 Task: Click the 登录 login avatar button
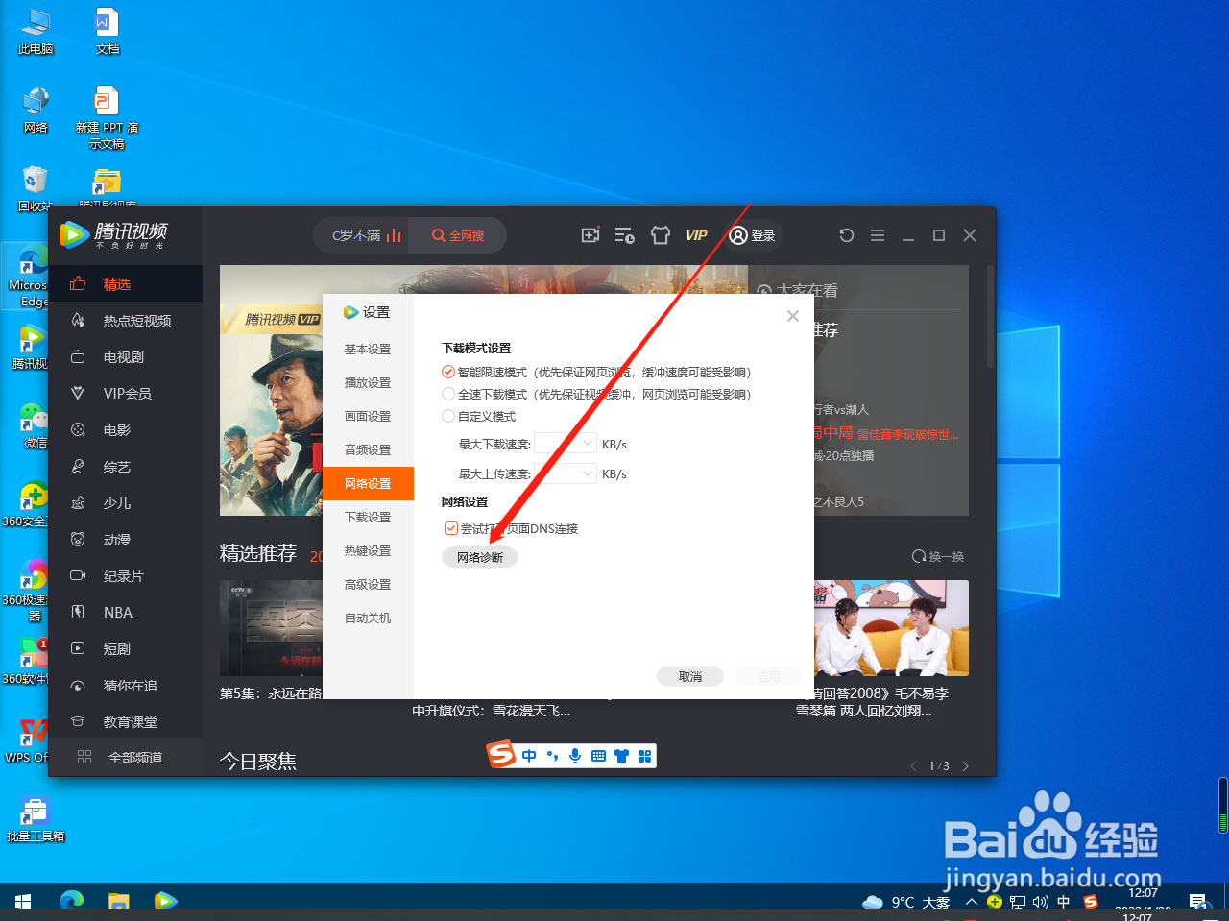(753, 235)
